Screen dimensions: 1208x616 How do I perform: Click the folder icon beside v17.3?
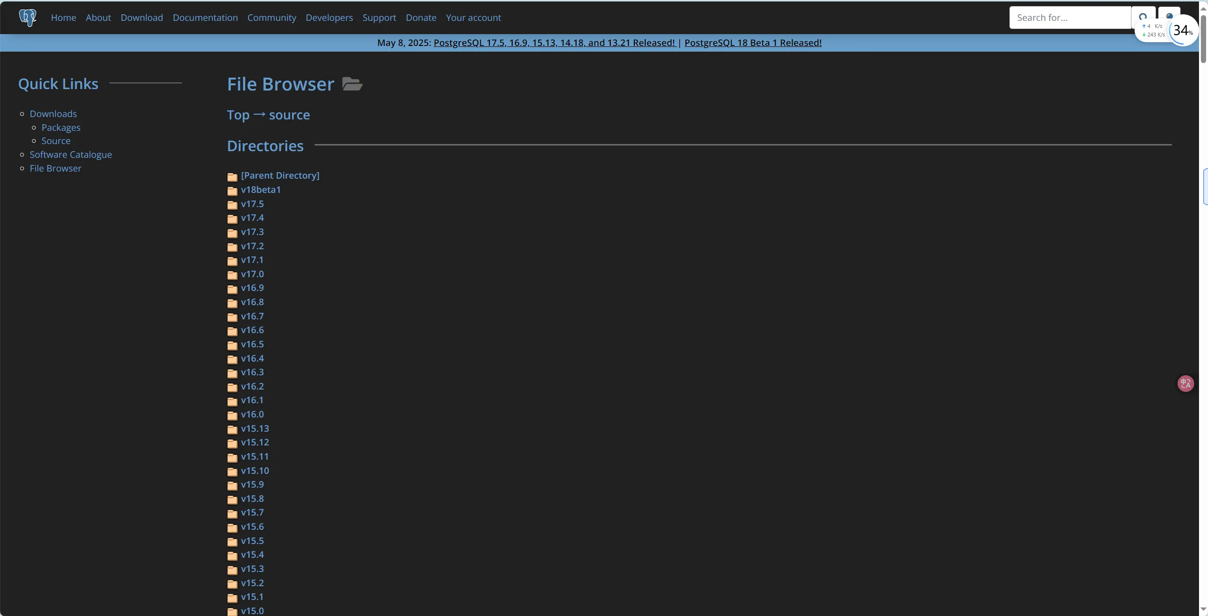[232, 233]
